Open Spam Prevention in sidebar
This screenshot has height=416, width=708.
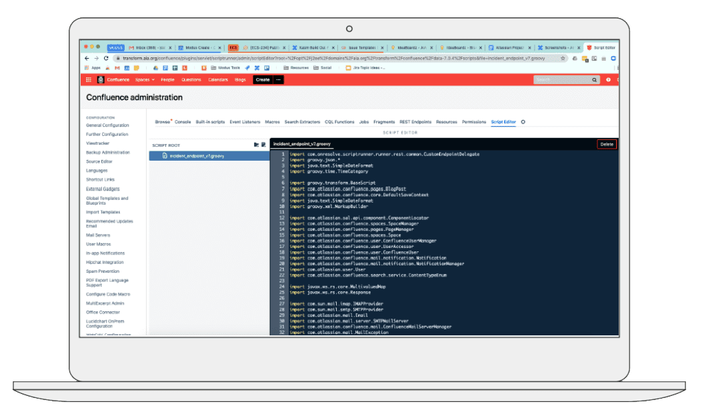pyautogui.click(x=103, y=271)
